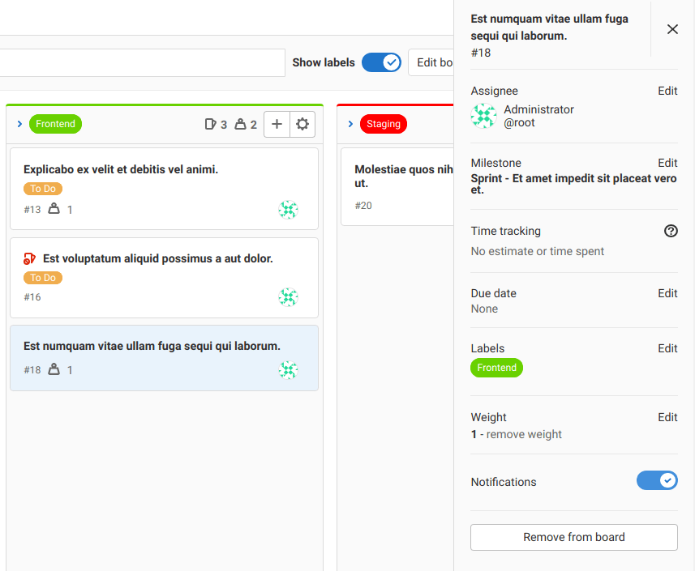Close the issue sidebar with X icon
Screen dimensions: 695x571
click(x=672, y=29)
